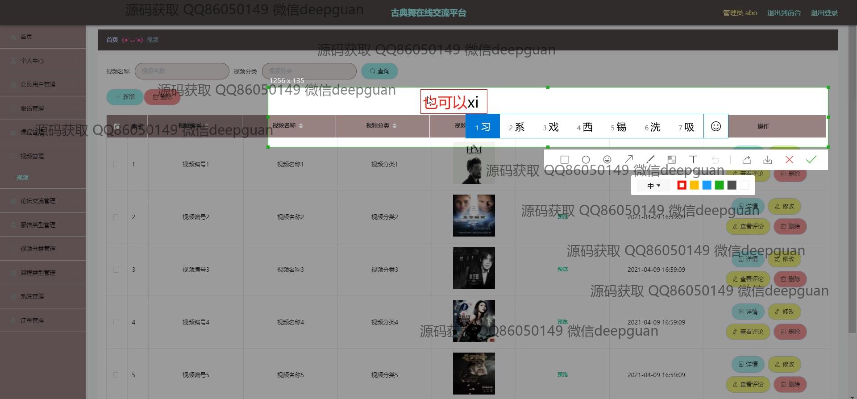Toggle the select-all header checkbox
This screenshot has height=399, width=857.
116,126
